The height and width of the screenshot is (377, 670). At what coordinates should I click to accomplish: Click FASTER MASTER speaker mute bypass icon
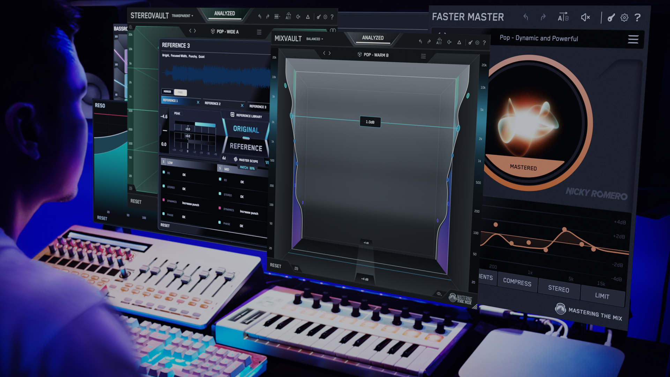(x=585, y=17)
